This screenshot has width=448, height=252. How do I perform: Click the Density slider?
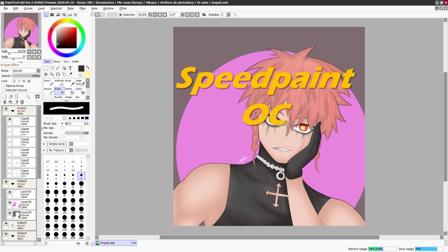pos(77,133)
